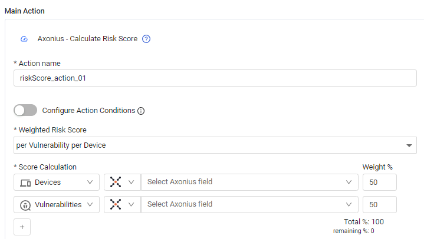Expand the Vulnerabilities entity dropdown
The height and width of the screenshot is (239, 424).
click(90, 205)
